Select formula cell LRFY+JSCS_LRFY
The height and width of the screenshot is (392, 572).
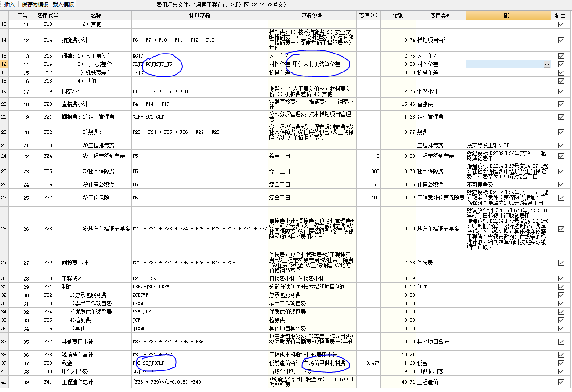coord(199,287)
